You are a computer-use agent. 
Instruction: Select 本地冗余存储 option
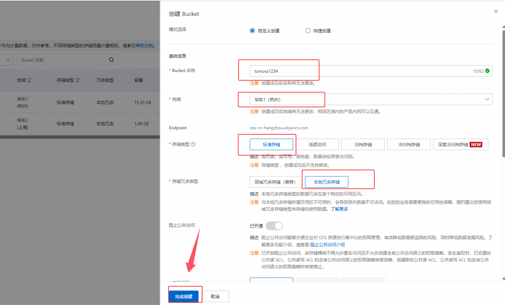point(327,182)
